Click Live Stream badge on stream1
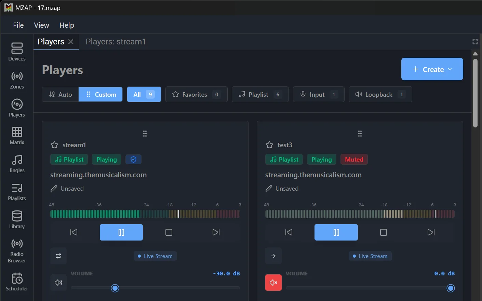The width and height of the screenshot is (482, 301). click(x=155, y=256)
